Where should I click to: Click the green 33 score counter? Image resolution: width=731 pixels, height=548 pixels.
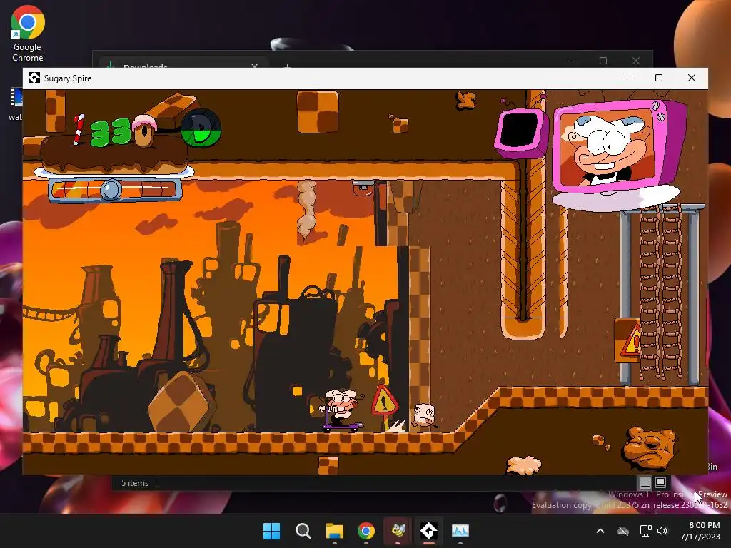[111, 131]
